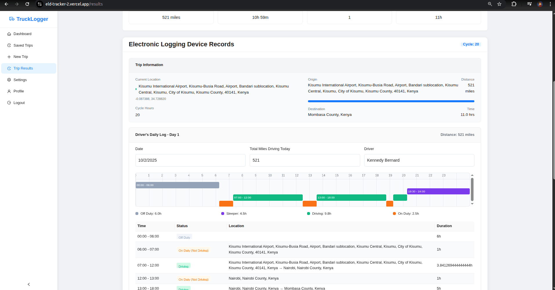Click the TruckLogger truck logo icon
555x290 pixels.
(12, 19)
